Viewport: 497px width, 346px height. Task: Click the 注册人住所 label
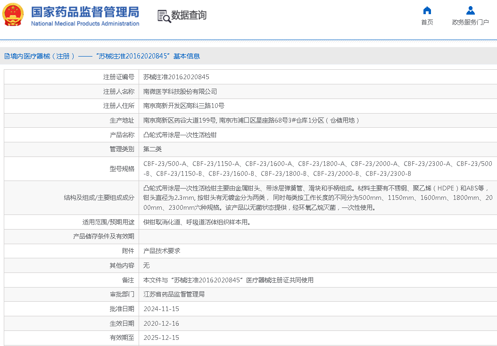point(119,106)
